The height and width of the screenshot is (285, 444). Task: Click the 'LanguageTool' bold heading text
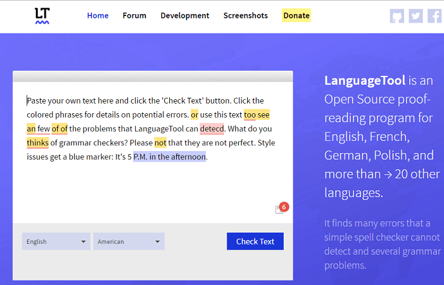[x=365, y=80]
